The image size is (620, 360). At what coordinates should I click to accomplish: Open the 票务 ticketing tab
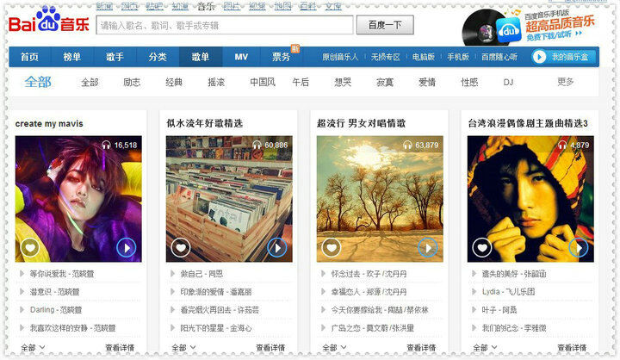(281, 57)
